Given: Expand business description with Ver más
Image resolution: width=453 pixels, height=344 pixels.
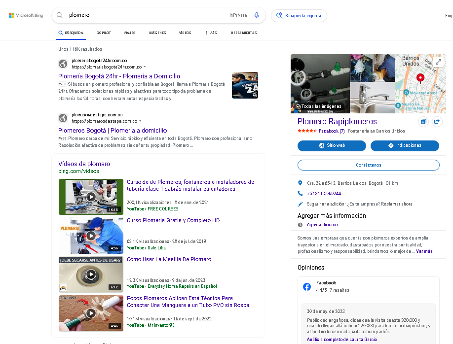Looking at the screenshot, I should [424, 251].
